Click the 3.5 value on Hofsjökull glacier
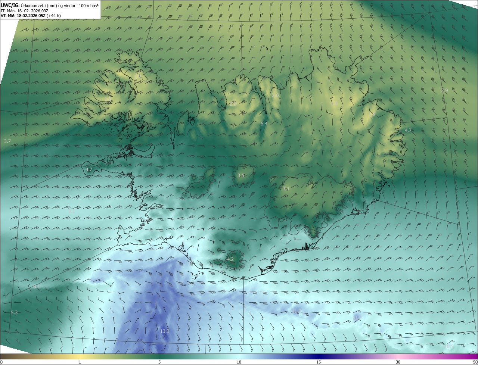This screenshot has height=365, width=478. coord(241,175)
